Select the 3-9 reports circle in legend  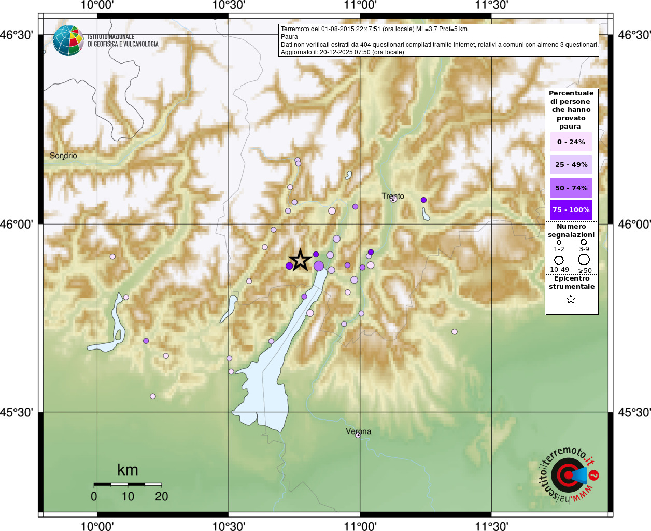(584, 242)
